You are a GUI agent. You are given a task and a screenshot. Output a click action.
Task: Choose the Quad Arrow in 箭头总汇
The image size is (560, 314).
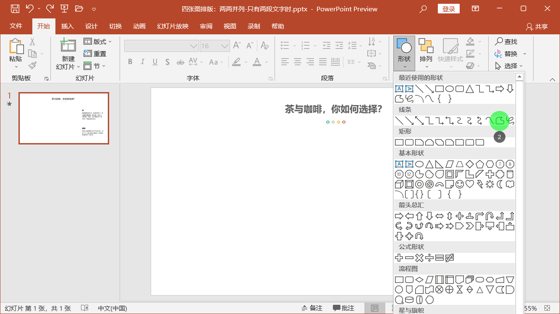(x=460, y=216)
